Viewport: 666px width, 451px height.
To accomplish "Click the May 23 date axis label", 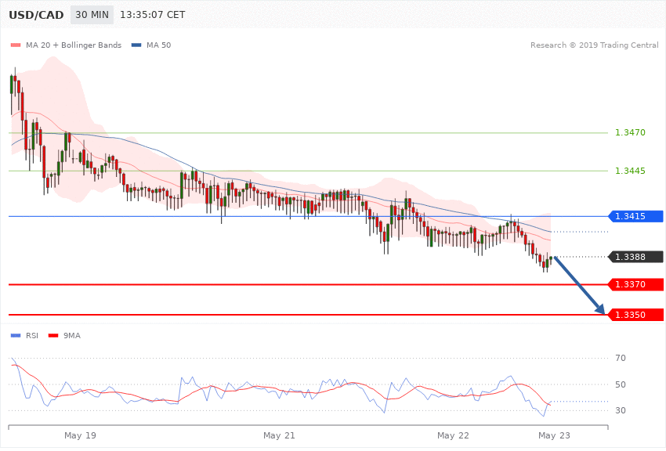I will pos(554,435).
